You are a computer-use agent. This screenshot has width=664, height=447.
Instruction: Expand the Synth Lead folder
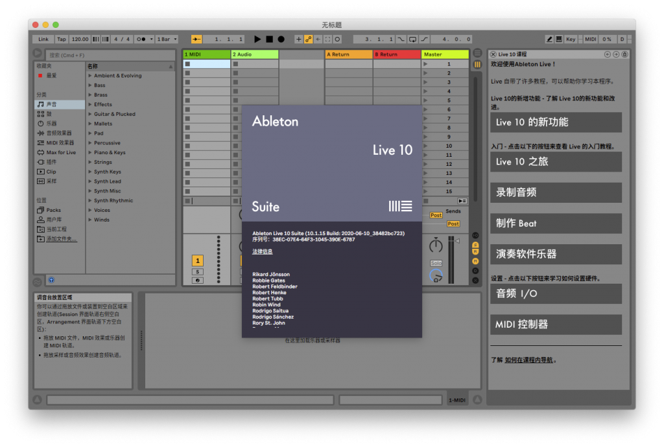pos(89,181)
